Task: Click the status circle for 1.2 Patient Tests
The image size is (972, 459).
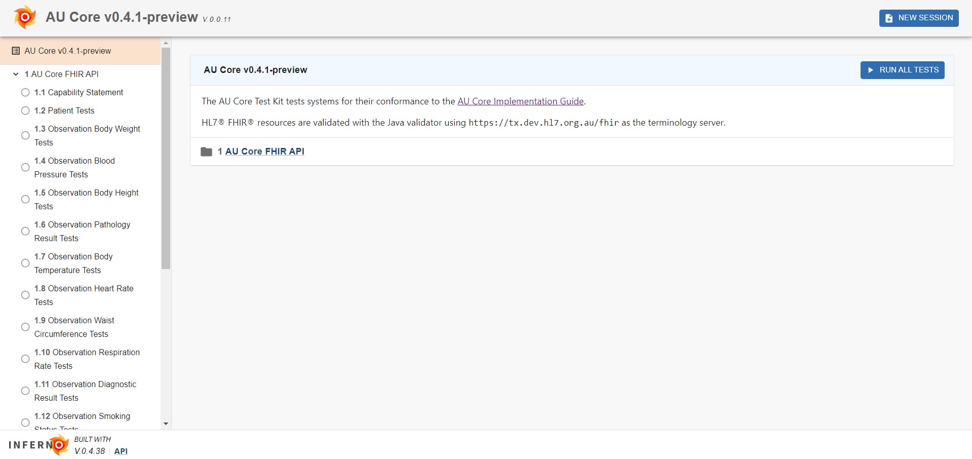Action: click(x=25, y=110)
